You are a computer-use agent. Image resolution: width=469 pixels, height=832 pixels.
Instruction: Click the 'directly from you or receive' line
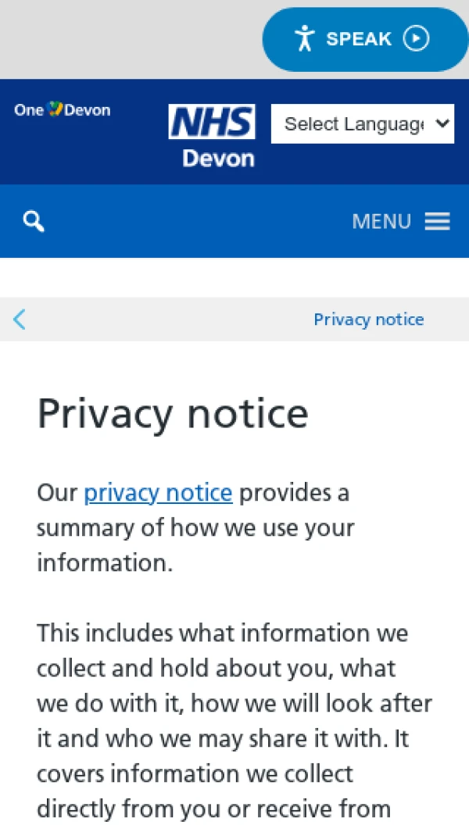point(213,809)
